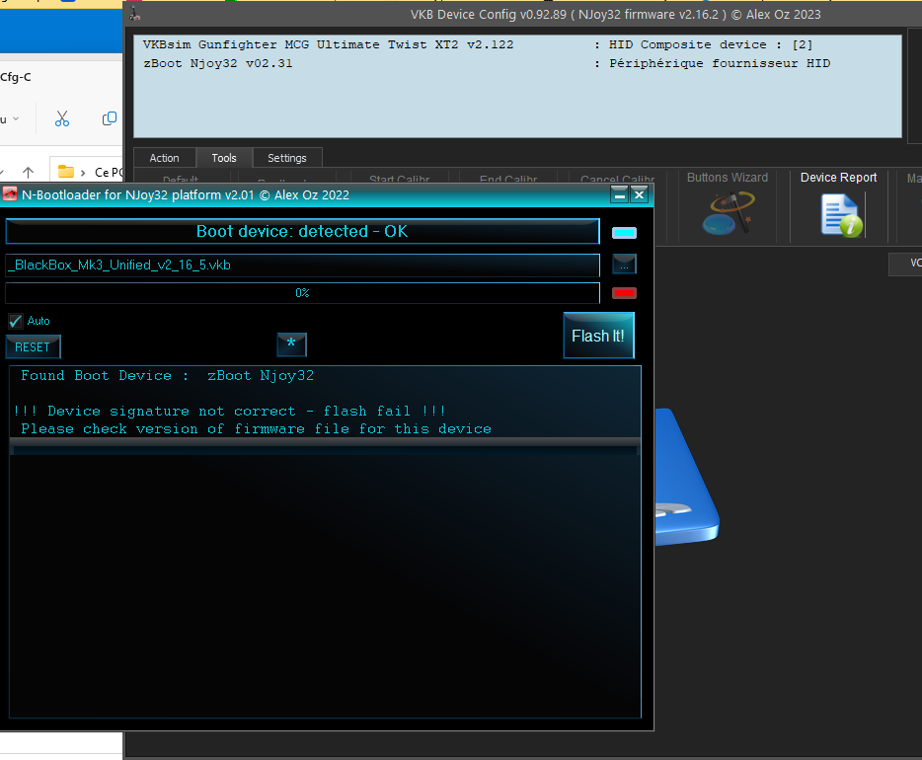Switch to the Action tab
Viewport: 922px width, 760px height.
(x=164, y=158)
